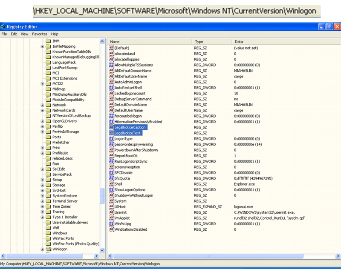Screen dimensions: 341x269
Task: Expand the Print key
Action: [x=42, y=148]
